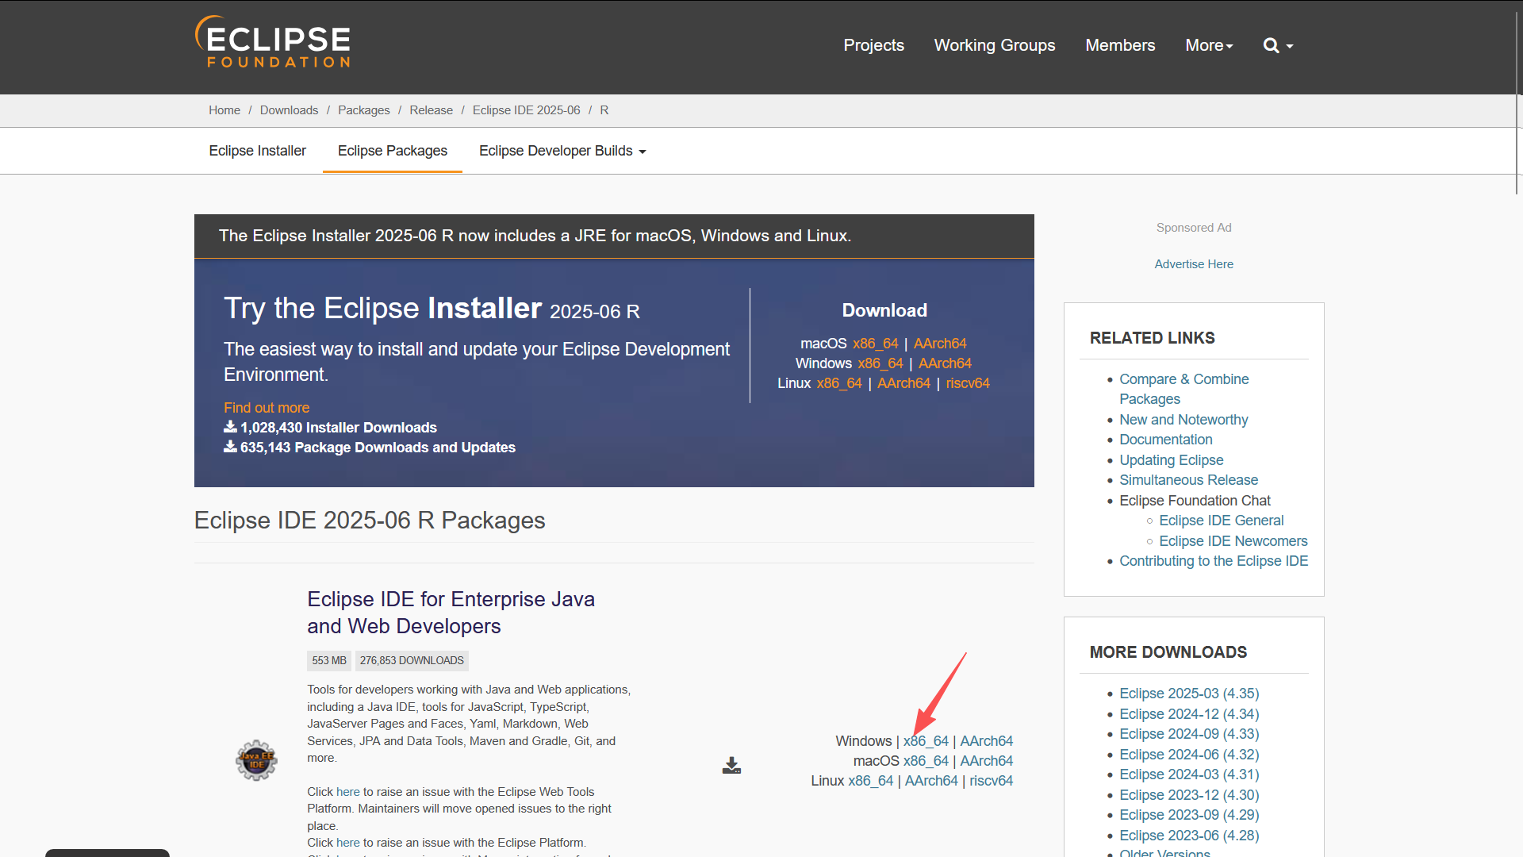Expand the More menu in header

pyautogui.click(x=1209, y=45)
